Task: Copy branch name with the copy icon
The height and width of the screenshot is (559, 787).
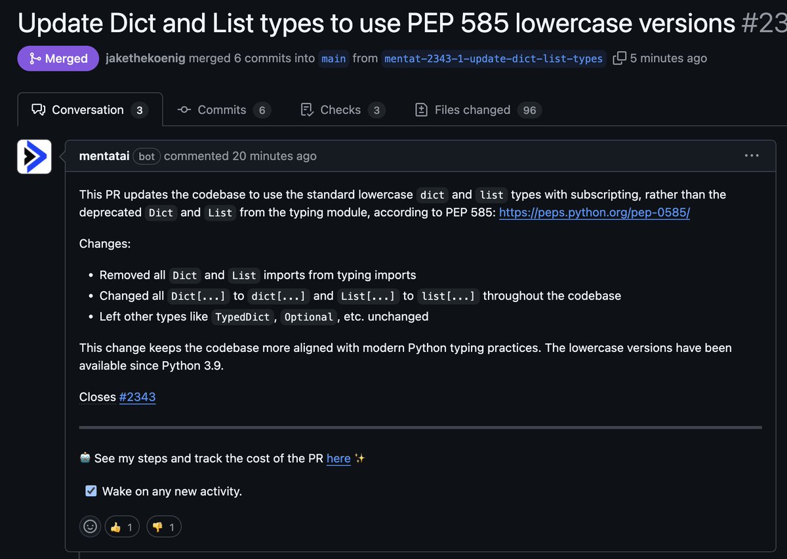Action: (619, 58)
